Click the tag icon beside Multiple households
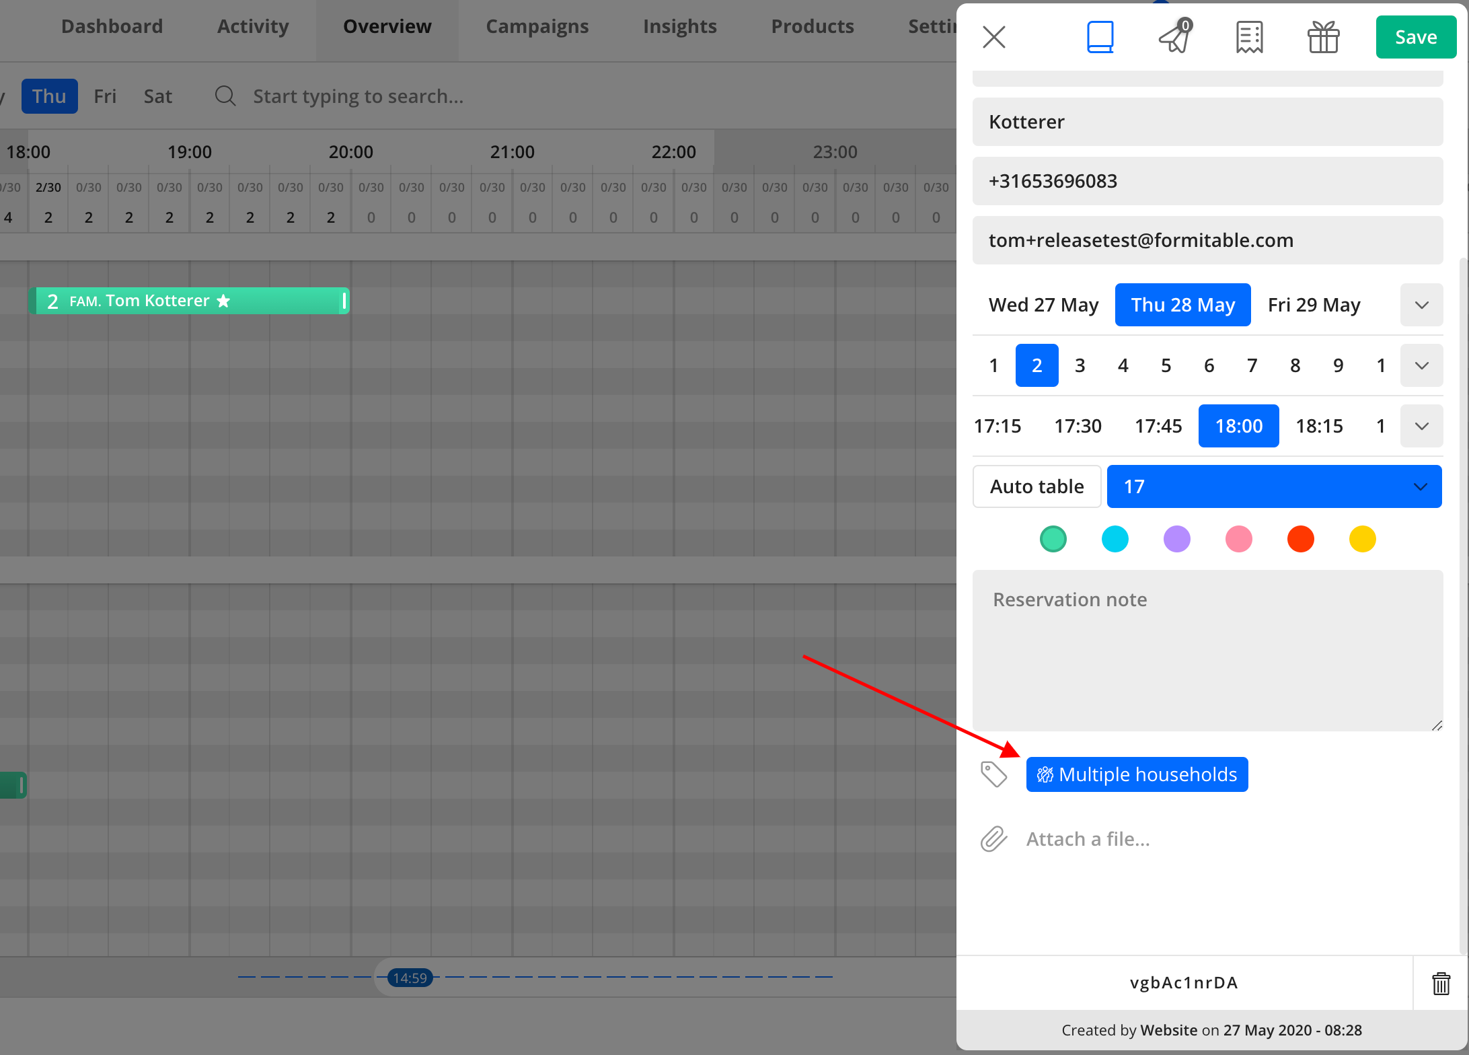The height and width of the screenshot is (1055, 1469). point(993,774)
